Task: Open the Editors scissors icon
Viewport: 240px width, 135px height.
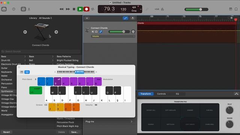Action: (x=29, y=9)
